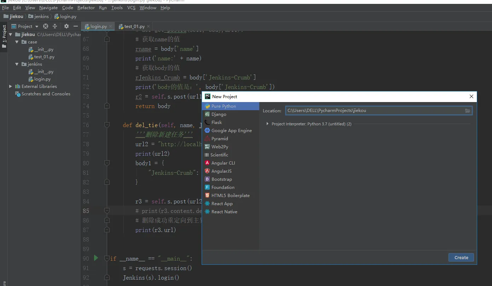Click jiekou breadcrumb in navigation bar
Screen dimensions: 492x286
[13, 16]
